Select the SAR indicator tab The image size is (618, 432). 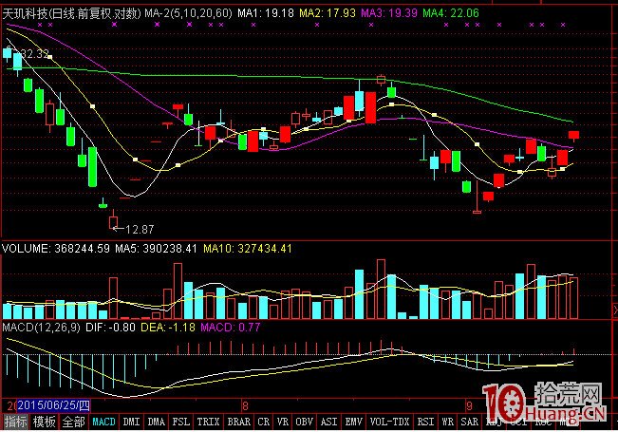[472, 422]
